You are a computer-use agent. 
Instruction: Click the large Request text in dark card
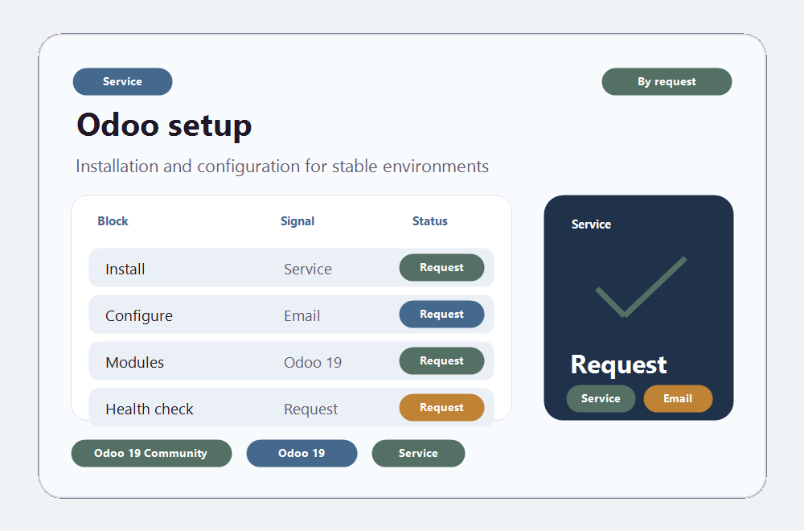point(618,364)
